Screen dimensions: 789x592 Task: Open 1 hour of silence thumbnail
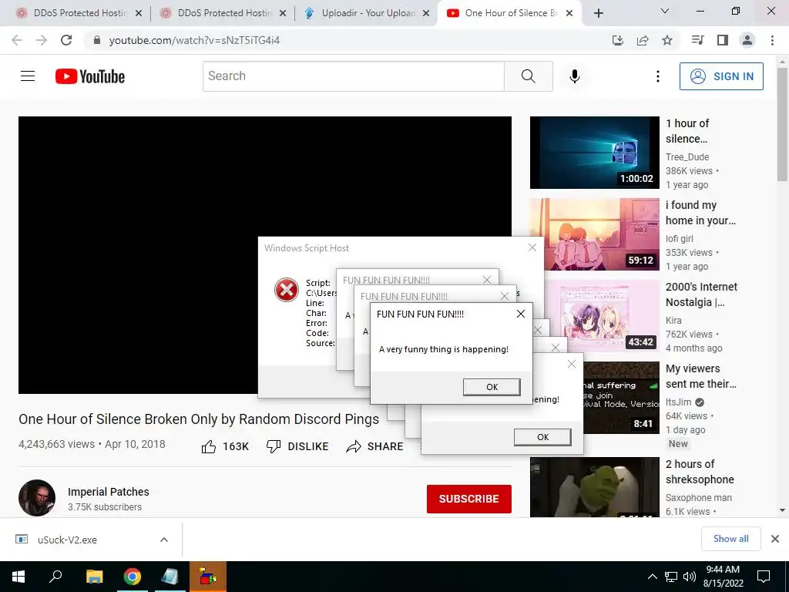click(594, 153)
